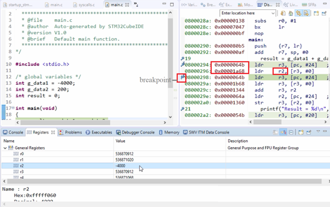Select the r3 register row
Viewport: 330px width, 207px height.
[x=166, y=172]
